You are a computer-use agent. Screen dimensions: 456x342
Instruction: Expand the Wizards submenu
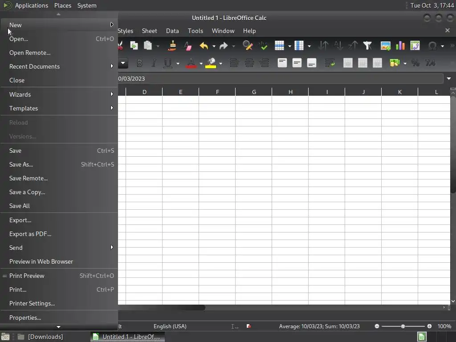[x=112, y=94]
